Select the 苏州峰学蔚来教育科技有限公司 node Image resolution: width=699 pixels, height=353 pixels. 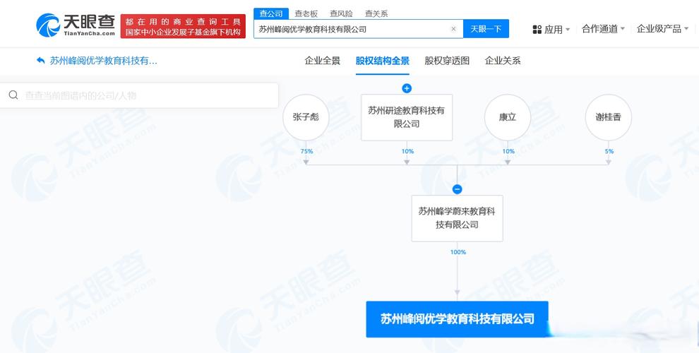pos(457,218)
